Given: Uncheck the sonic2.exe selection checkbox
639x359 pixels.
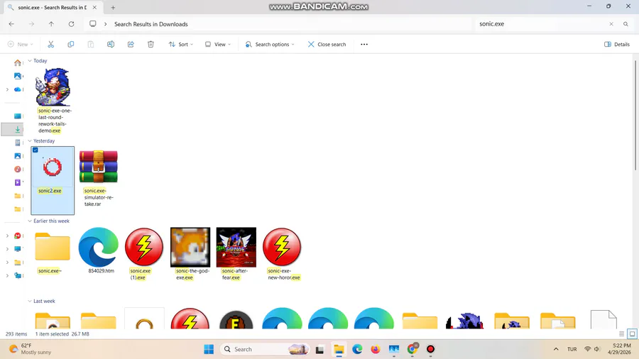Looking at the screenshot, I should point(35,150).
